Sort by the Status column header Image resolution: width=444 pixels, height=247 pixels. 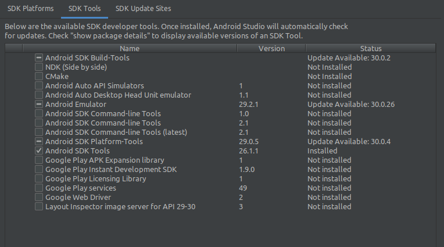pyautogui.click(x=371, y=48)
